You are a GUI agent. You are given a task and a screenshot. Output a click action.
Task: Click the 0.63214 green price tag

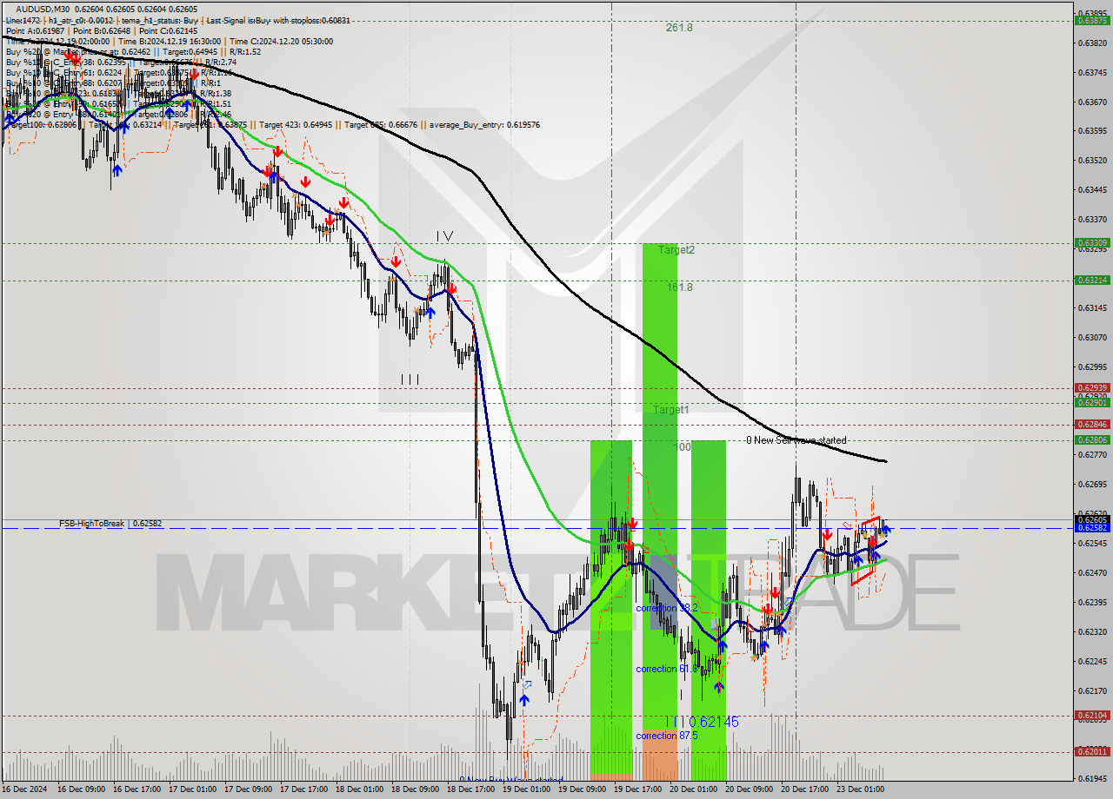tap(1092, 281)
